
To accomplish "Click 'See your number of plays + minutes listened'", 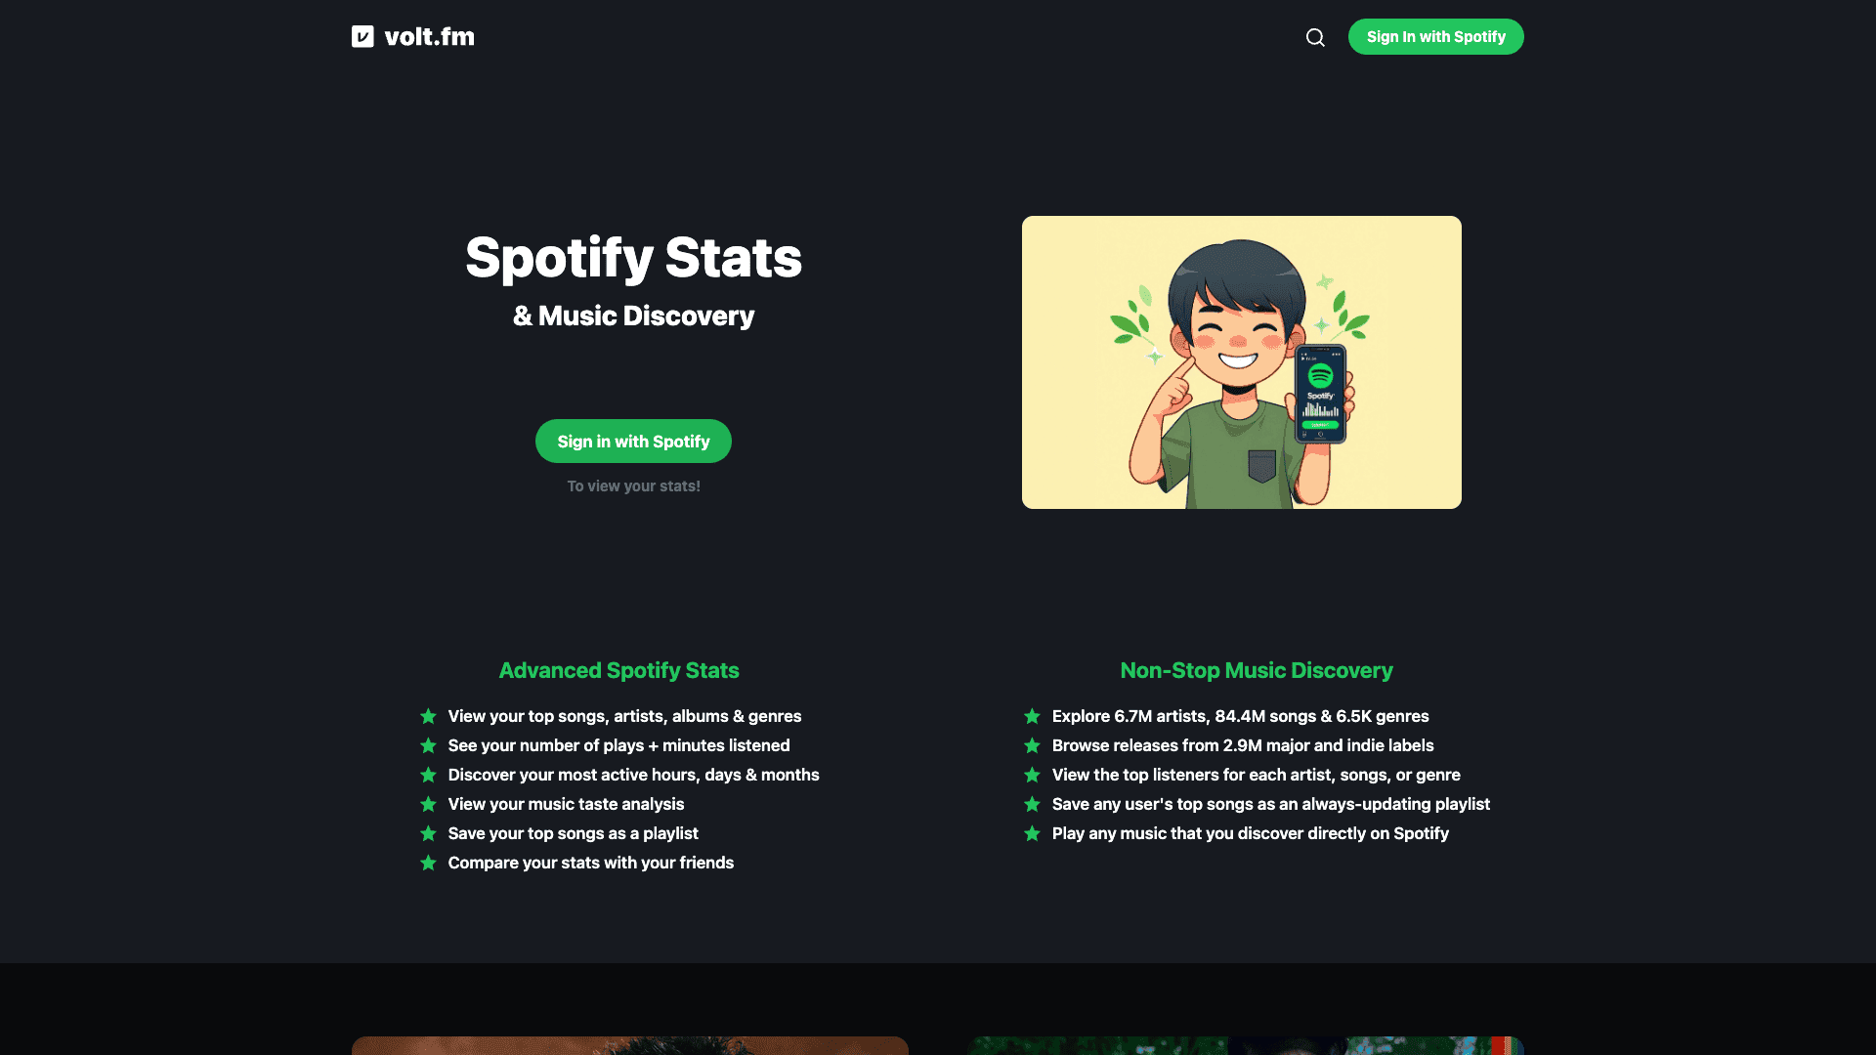I will coord(618,745).
